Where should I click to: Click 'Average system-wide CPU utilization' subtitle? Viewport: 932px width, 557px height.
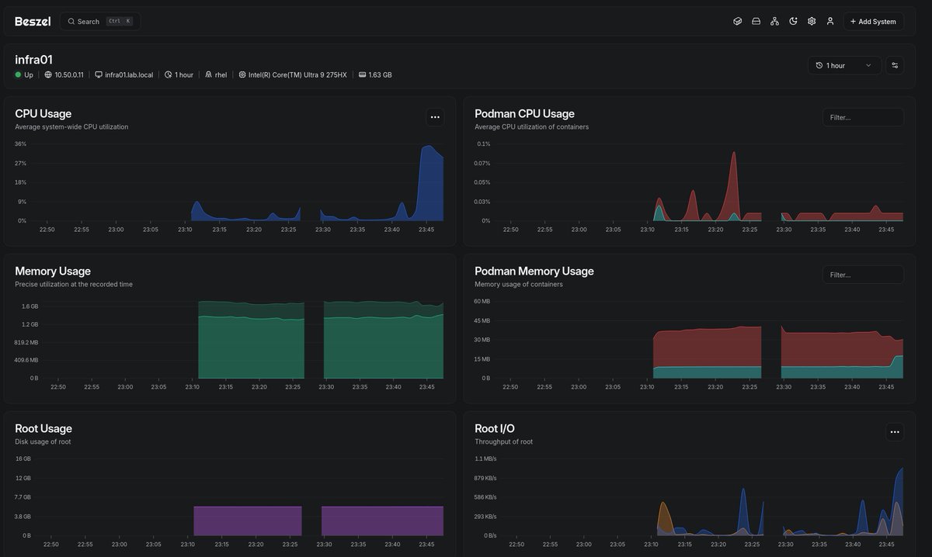71,127
